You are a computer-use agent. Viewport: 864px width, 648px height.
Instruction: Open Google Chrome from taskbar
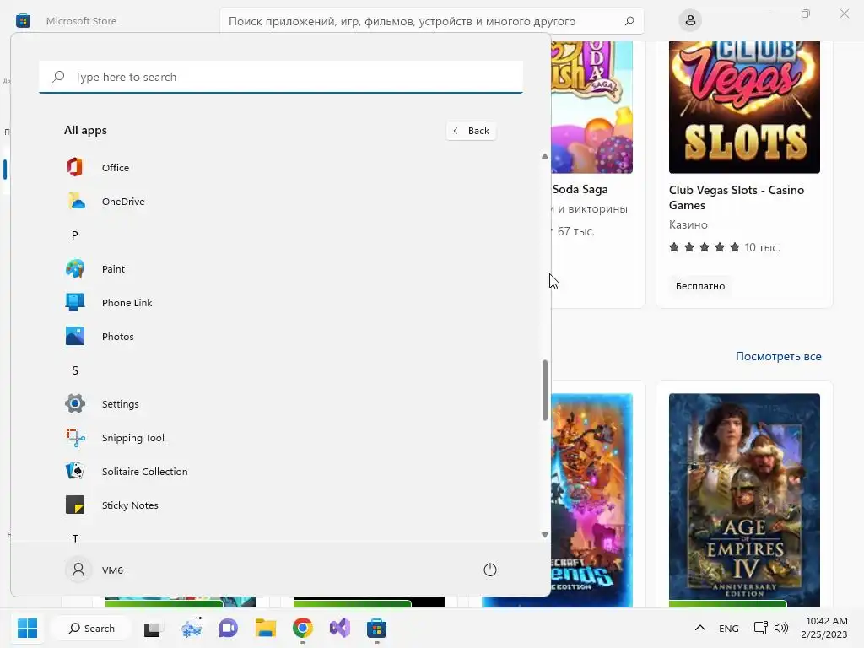[x=303, y=628]
